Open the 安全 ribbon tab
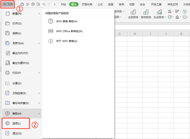 coord(142,4)
